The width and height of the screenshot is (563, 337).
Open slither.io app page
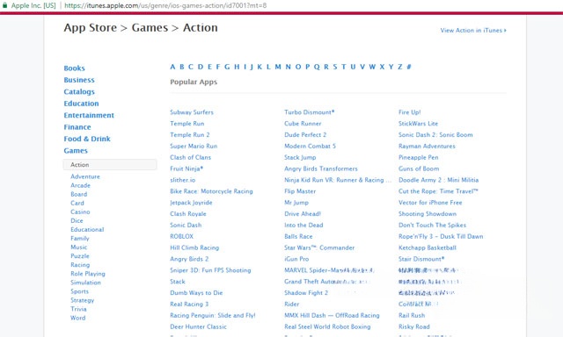point(183,180)
